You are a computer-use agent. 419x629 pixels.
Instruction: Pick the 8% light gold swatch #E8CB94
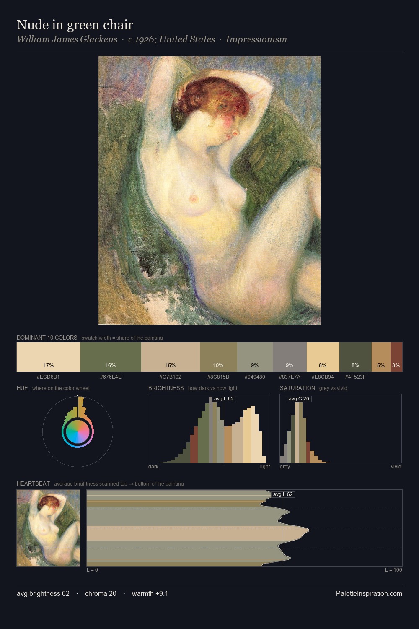click(x=323, y=357)
